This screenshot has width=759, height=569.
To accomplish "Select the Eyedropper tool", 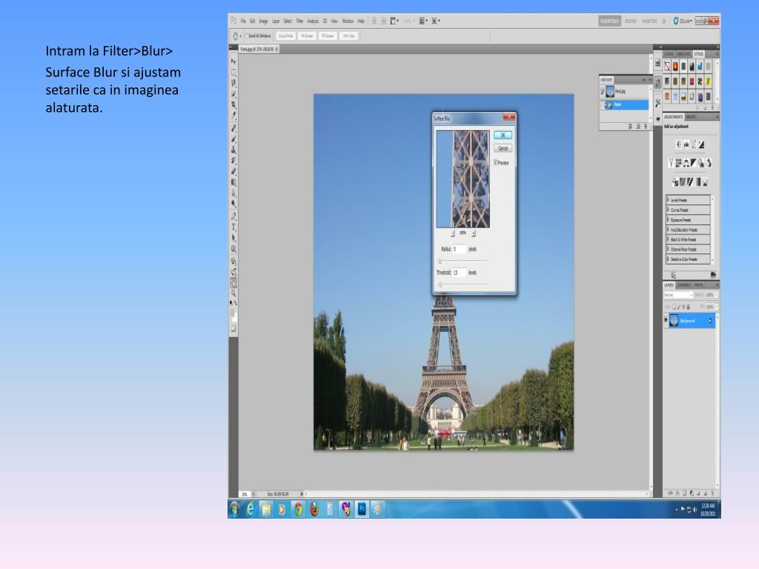I will pyautogui.click(x=233, y=115).
